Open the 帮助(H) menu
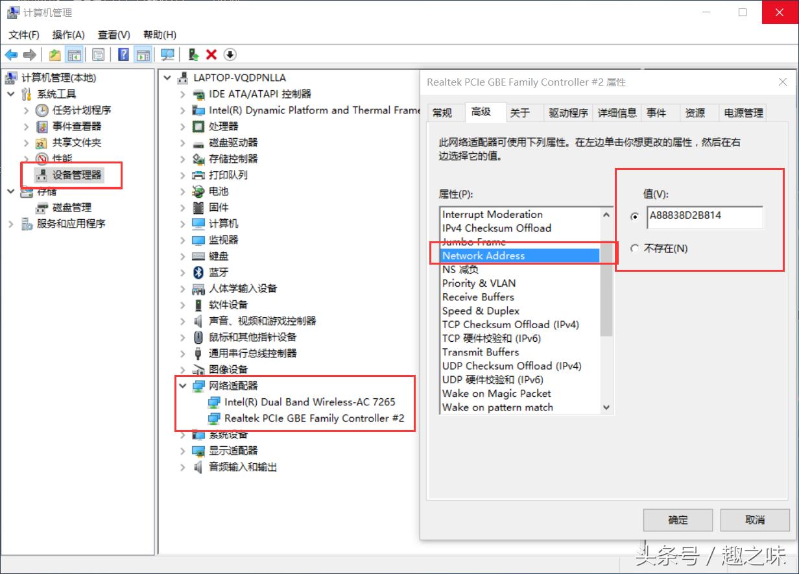Viewport: 799px width, 574px height. click(x=160, y=34)
